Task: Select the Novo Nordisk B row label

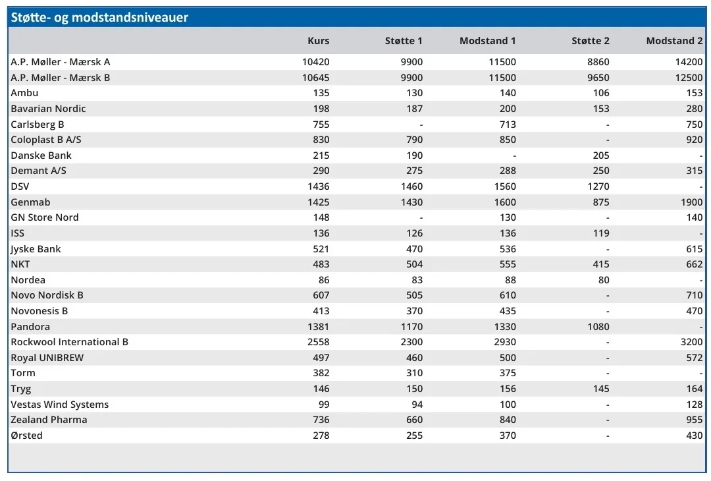Action: 47,295
